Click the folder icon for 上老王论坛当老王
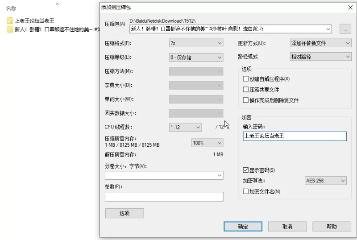357x240 pixels. 10,21
